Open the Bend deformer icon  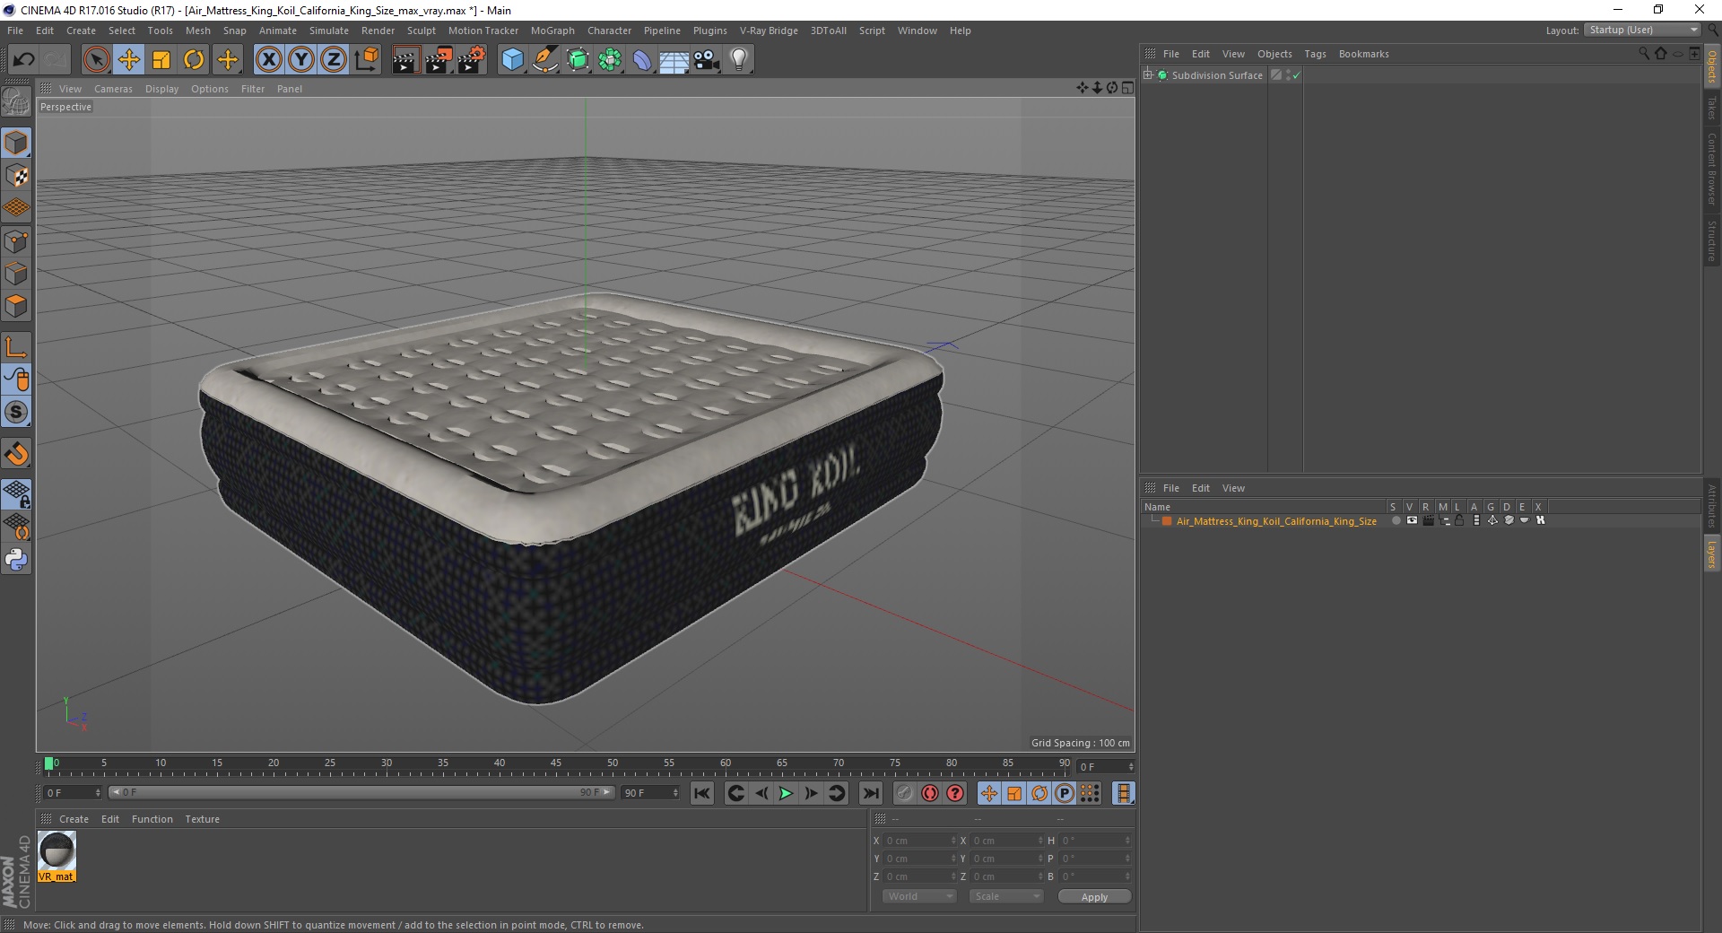coord(642,60)
